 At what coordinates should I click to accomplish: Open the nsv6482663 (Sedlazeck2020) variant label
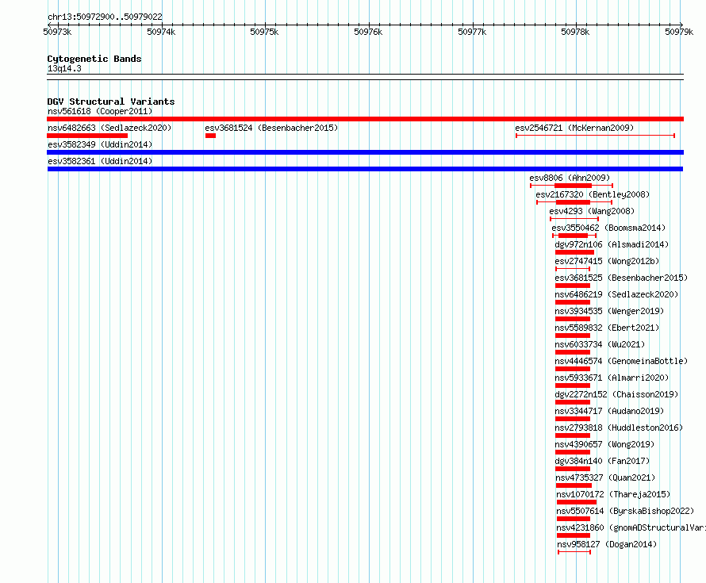click(x=109, y=128)
